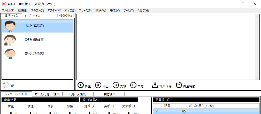Switch to the フレーズ編集 tab
The width and height of the screenshot is (261, 114).
pyautogui.click(x=78, y=94)
